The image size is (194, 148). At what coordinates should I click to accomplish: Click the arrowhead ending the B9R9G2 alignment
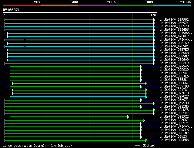point(154,20)
